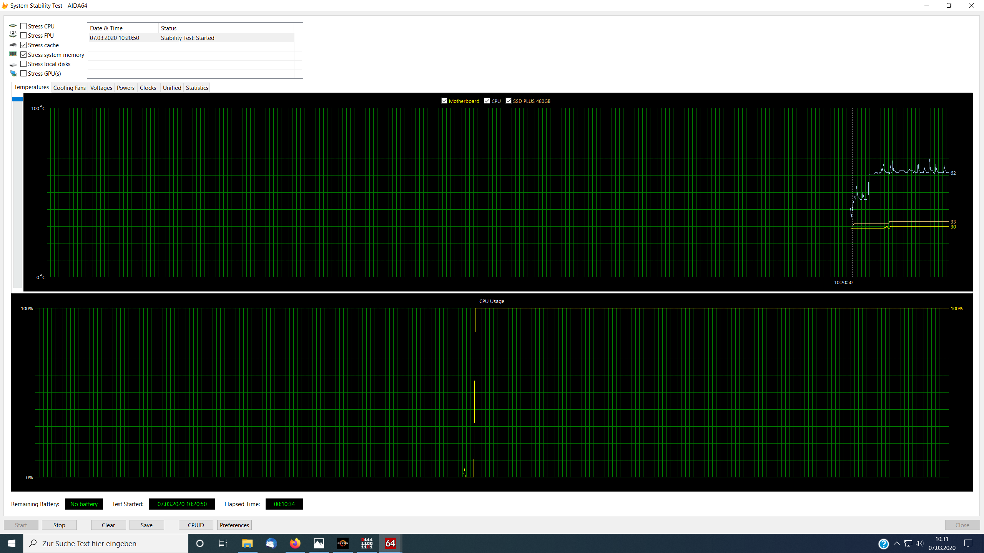Click the Task View icon
Image resolution: width=984 pixels, height=553 pixels.
[223, 543]
